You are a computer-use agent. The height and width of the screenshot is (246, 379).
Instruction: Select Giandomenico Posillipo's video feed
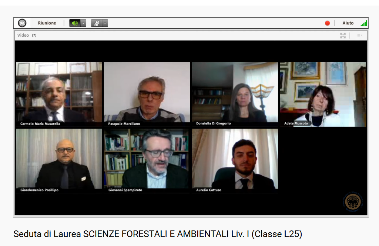pos(59,161)
